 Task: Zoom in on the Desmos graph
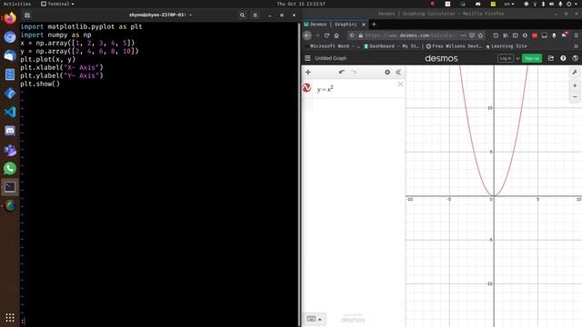575,85
